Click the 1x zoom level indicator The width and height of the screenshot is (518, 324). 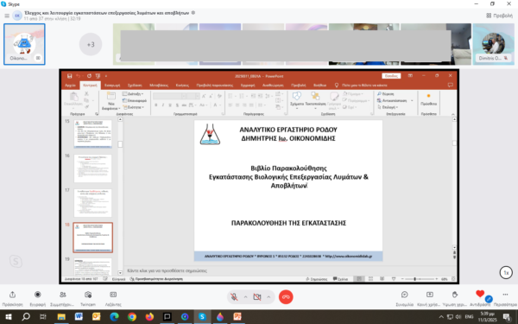[x=506, y=273]
